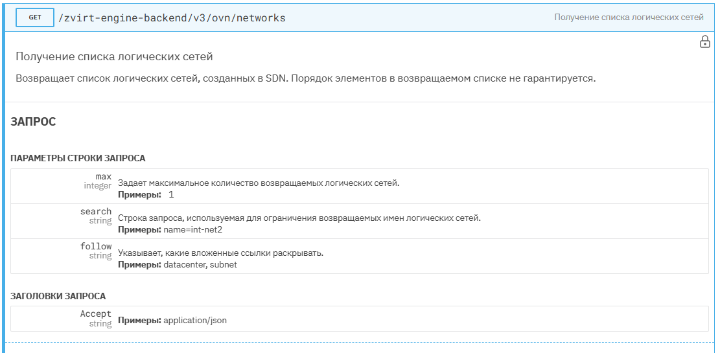Click the header summary 'Получение списка логических сетей'
This screenshot has width=720, height=353.
(629, 17)
